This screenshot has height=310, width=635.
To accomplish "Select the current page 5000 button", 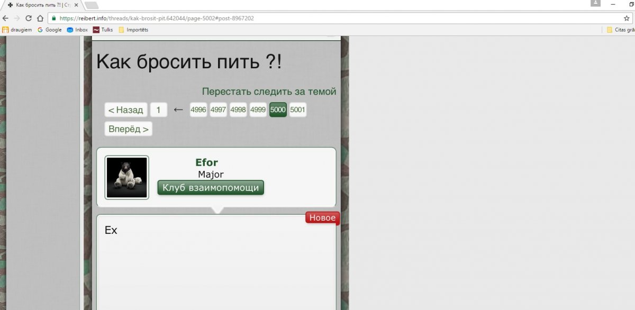I will click(278, 110).
